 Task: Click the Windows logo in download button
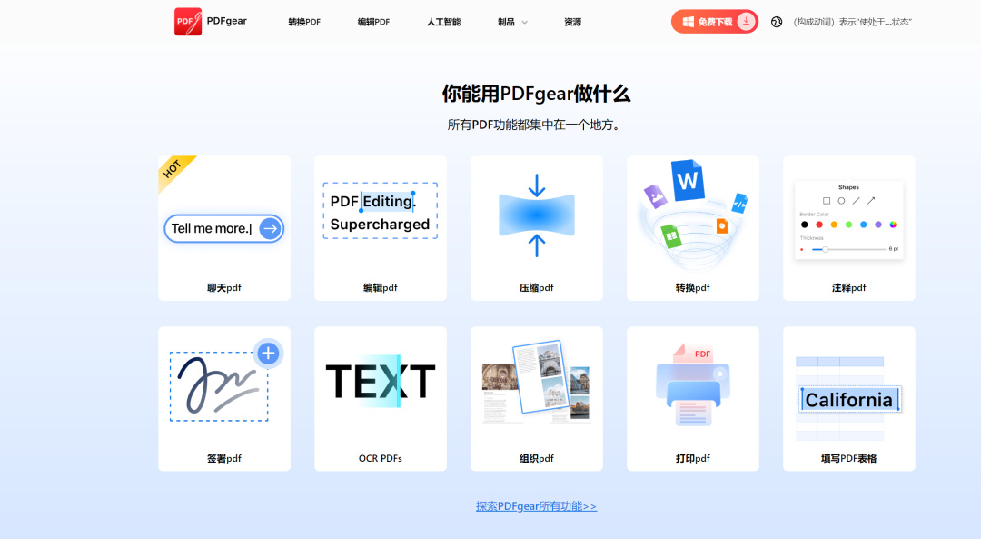pyautogui.click(x=688, y=22)
